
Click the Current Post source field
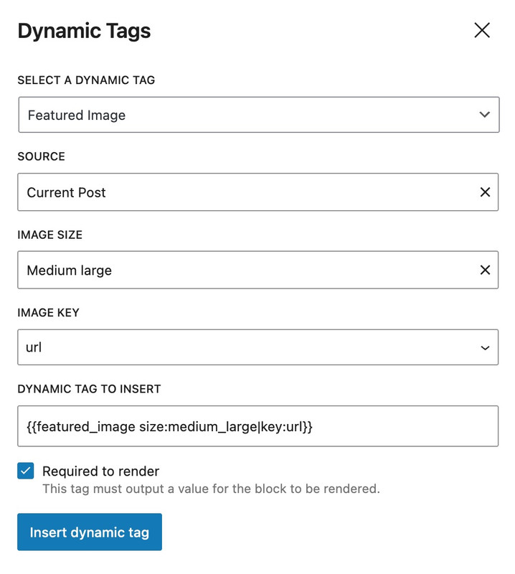[257, 192]
